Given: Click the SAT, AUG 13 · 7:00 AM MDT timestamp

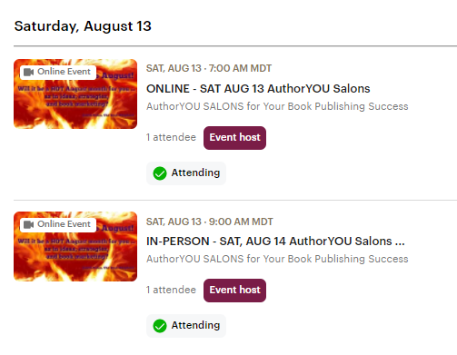Looking at the screenshot, I should pos(209,68).
